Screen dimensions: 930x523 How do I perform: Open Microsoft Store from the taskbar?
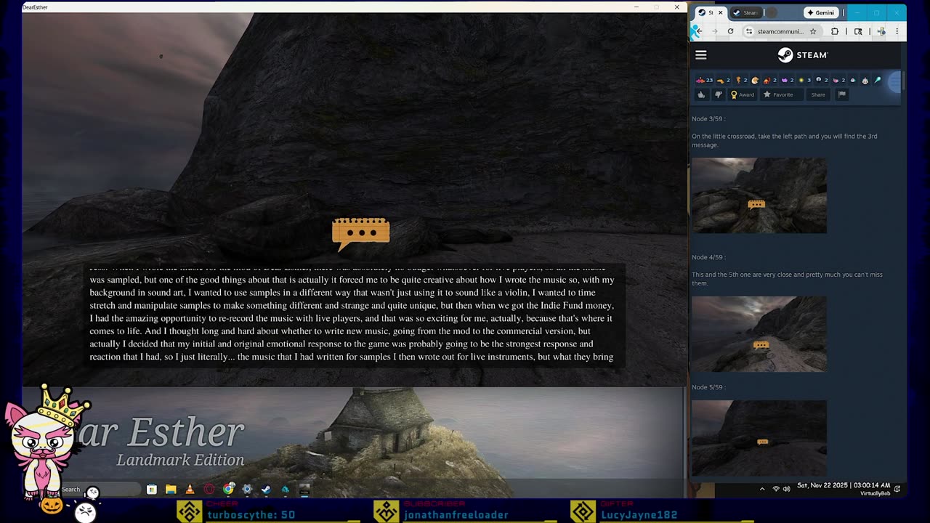[x=151, y=490]
